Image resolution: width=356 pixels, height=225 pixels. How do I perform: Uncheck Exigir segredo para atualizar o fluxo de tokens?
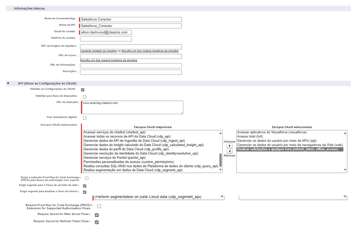[85, 192]
